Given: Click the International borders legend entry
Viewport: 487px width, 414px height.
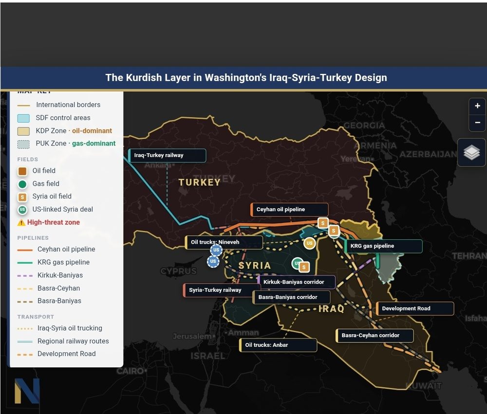Looking at the screenshot, I should (59, 105).
